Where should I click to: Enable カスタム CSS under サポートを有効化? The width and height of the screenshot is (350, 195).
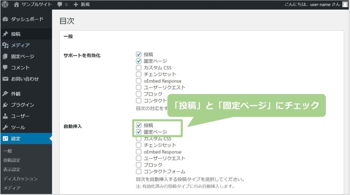(x=138, y=68)
